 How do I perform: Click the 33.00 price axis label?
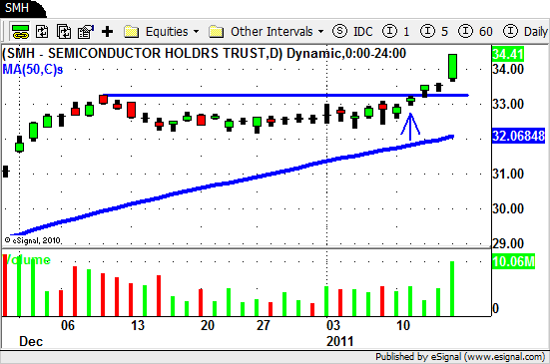pyautogui.click(x=508, y=104)
